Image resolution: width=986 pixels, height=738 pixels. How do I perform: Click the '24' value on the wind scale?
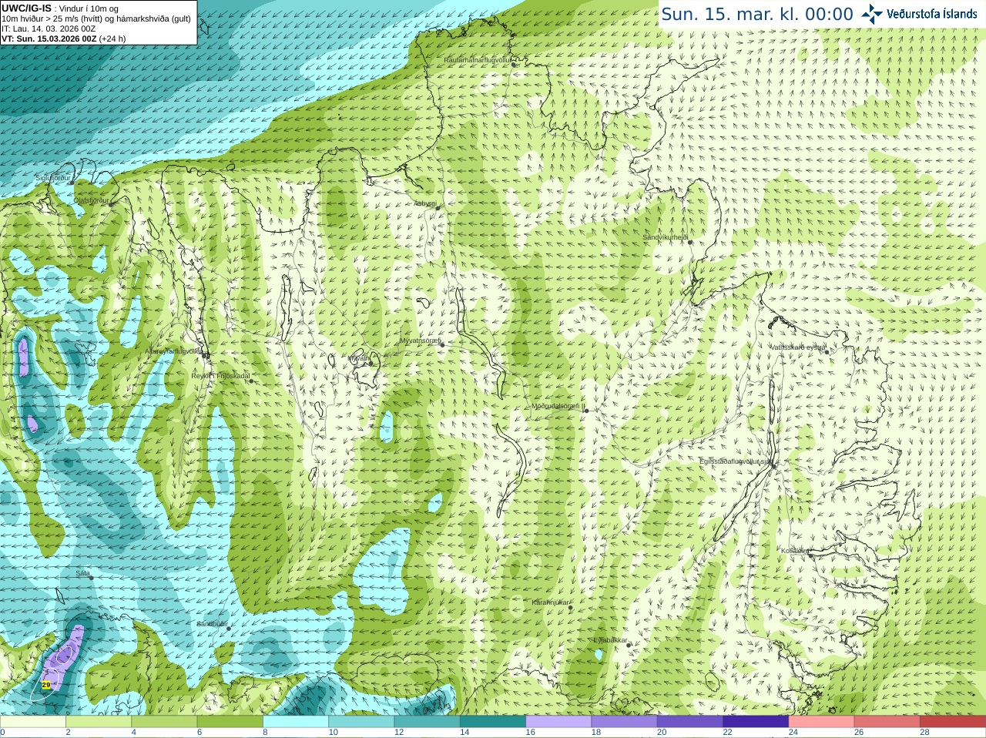[793, 733]
